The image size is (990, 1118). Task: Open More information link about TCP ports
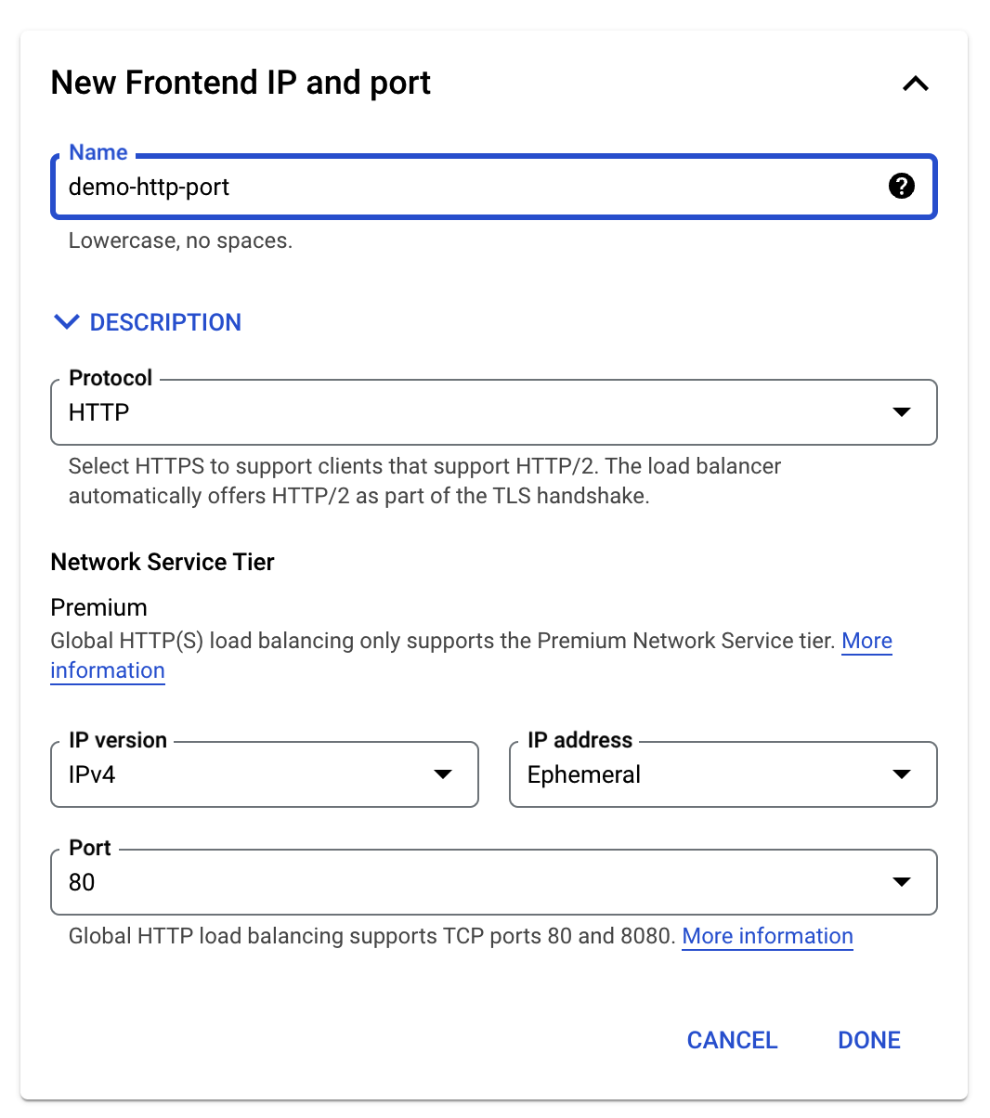coord(767,936)
